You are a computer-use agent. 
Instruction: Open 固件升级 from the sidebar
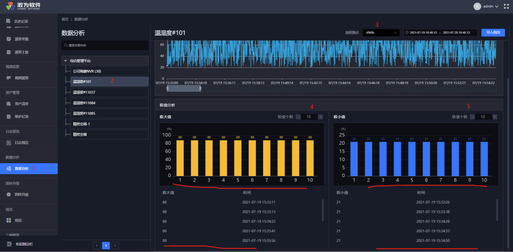tap(21, 194)
